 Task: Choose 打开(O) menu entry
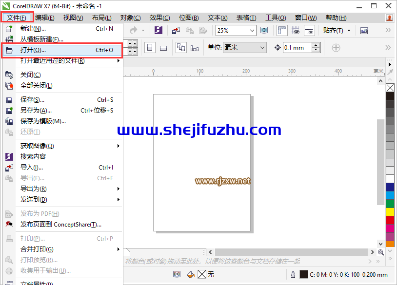[x=63, y=50]
